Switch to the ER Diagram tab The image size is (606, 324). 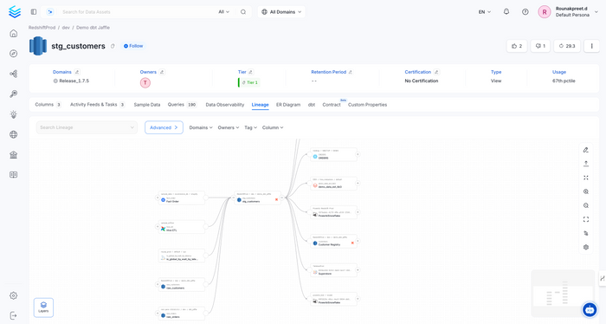point(288,105)
